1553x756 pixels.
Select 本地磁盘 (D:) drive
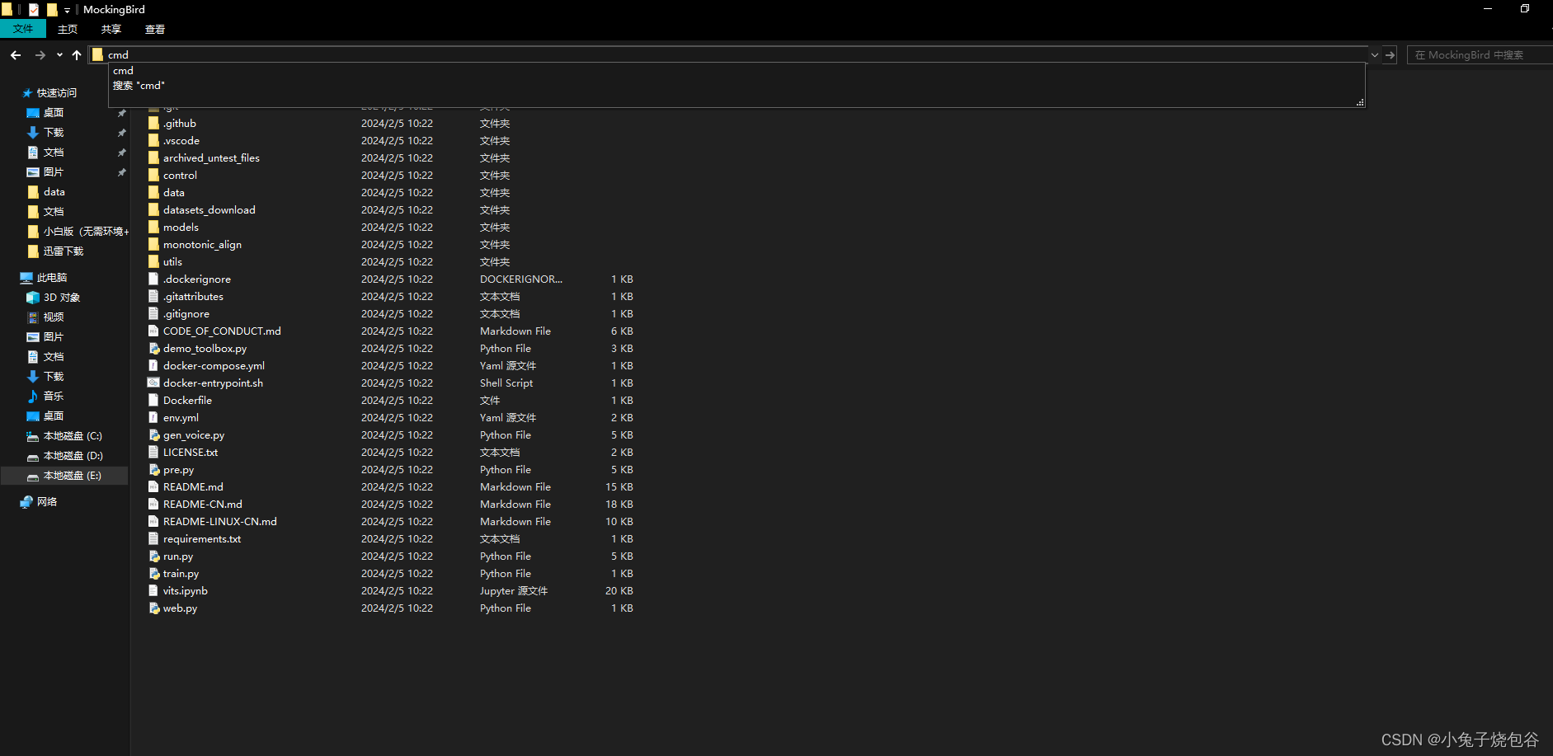pos(73,456)
